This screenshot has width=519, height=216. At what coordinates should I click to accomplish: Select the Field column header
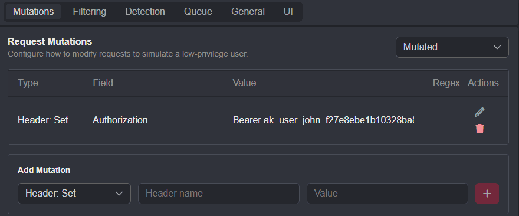pyautogui.click(x=103, y=83)
